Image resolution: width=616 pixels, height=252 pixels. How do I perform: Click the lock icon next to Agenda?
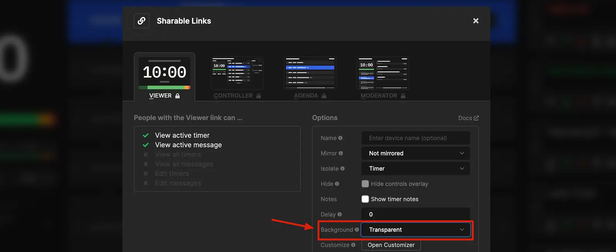tap(324, 96)
